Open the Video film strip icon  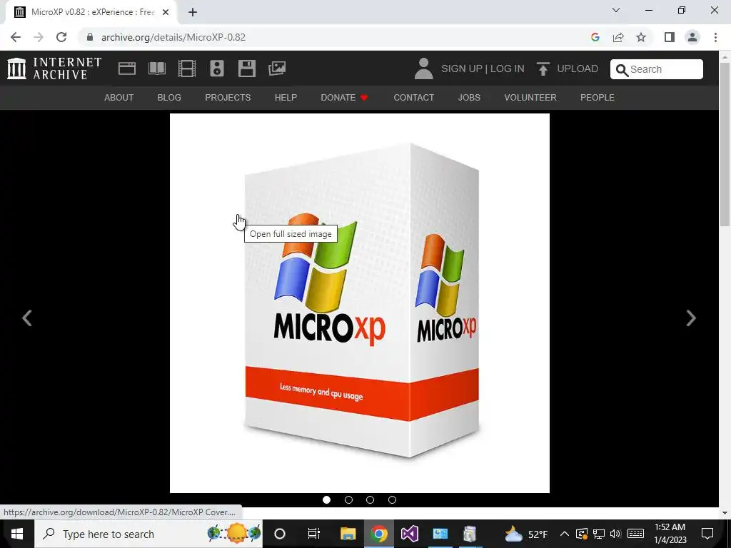[x=187, y=68]
